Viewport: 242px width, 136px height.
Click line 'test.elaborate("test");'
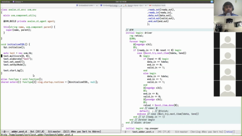click(x=18, y=59)
